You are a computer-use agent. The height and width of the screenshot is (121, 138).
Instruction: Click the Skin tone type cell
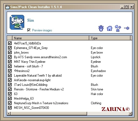(97, 89)
